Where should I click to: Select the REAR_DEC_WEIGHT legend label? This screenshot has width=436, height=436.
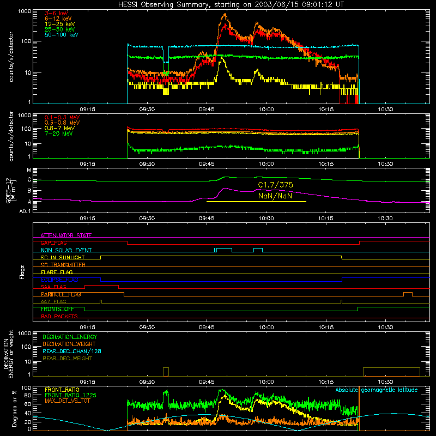click(67, 359)
